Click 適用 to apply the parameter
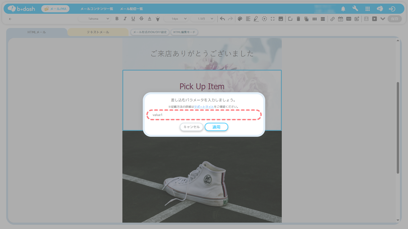This screenshot has height=229, width=408. 216,127
